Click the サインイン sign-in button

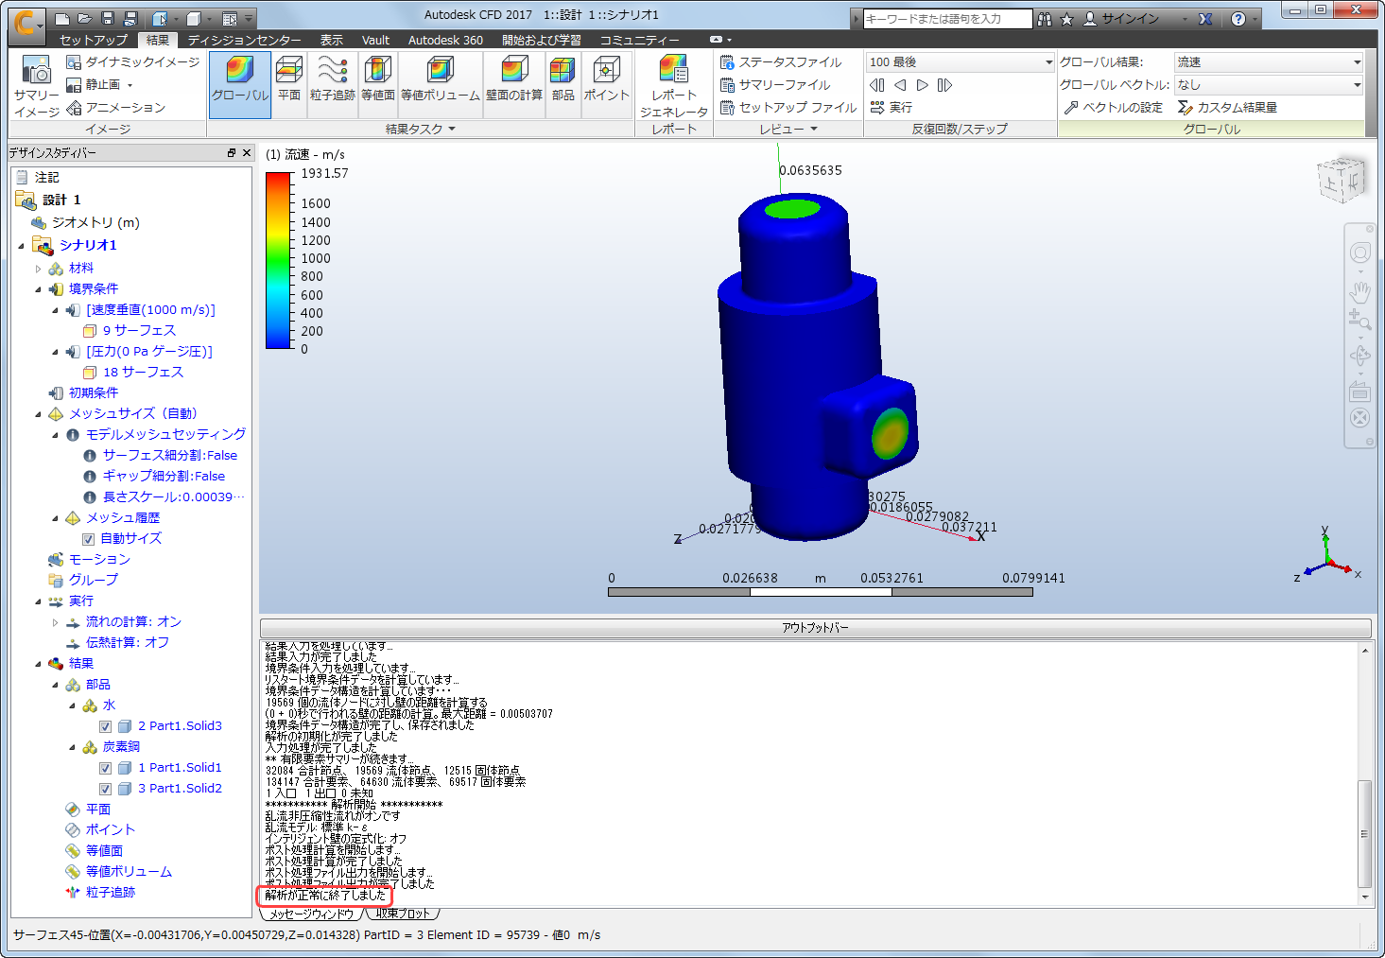click(1121, 19)
